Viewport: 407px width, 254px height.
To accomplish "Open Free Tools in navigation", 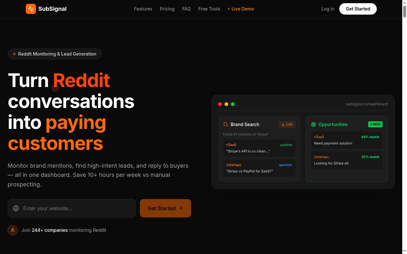I will point(209,9).
